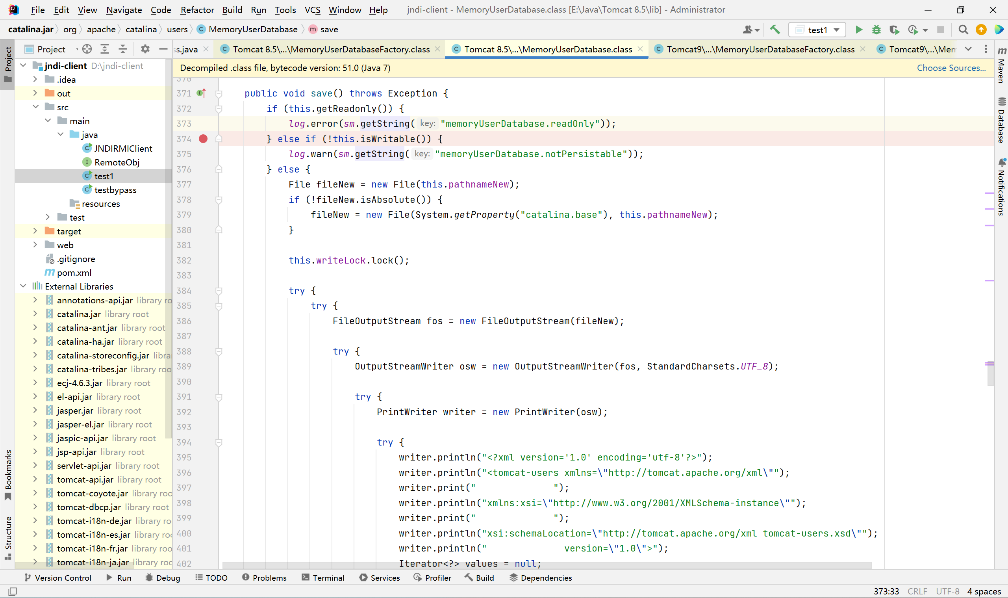
Task: Open the Navigate menu
Action: pyautogui.click(x=124, y=10)
